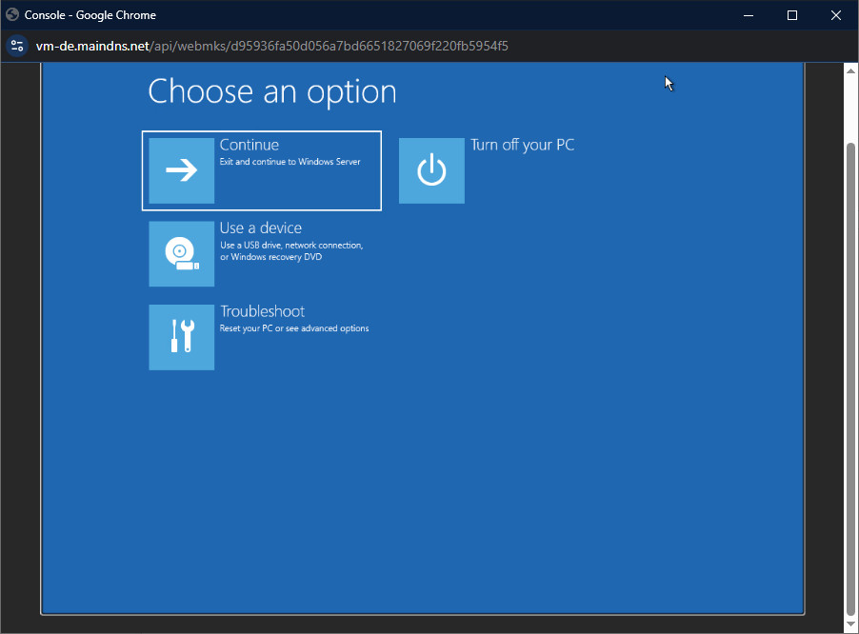The height and width of the screenshot is (634, 859).
Task: Minimize the Console Chrome window
Action: click(x=748, y=15)
